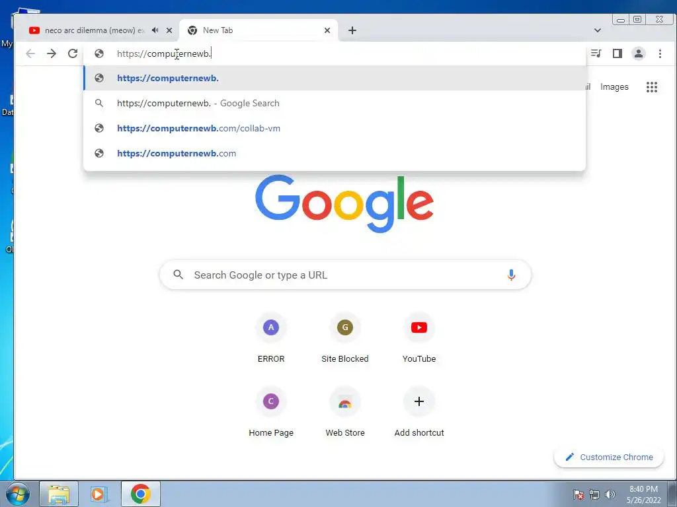Open the Windows Start menu

click(x=17, y=494)
